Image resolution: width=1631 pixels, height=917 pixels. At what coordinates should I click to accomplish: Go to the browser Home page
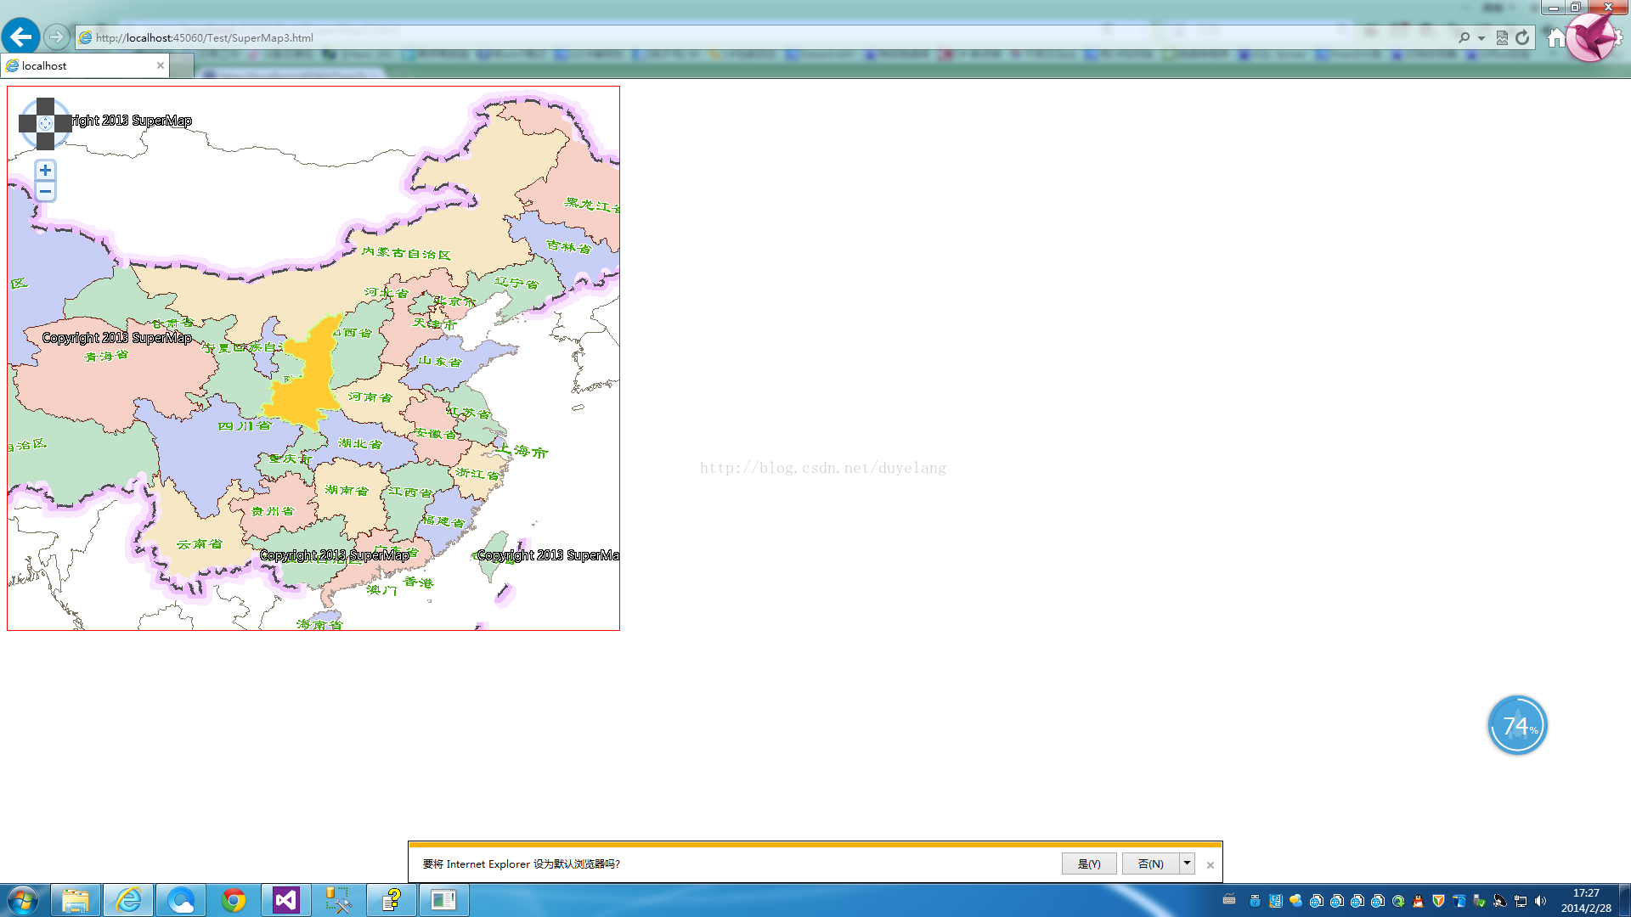tap(1555, 37)
